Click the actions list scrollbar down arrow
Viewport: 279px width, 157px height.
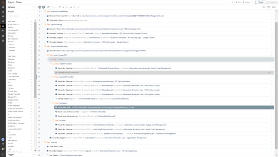coord(35,150)
